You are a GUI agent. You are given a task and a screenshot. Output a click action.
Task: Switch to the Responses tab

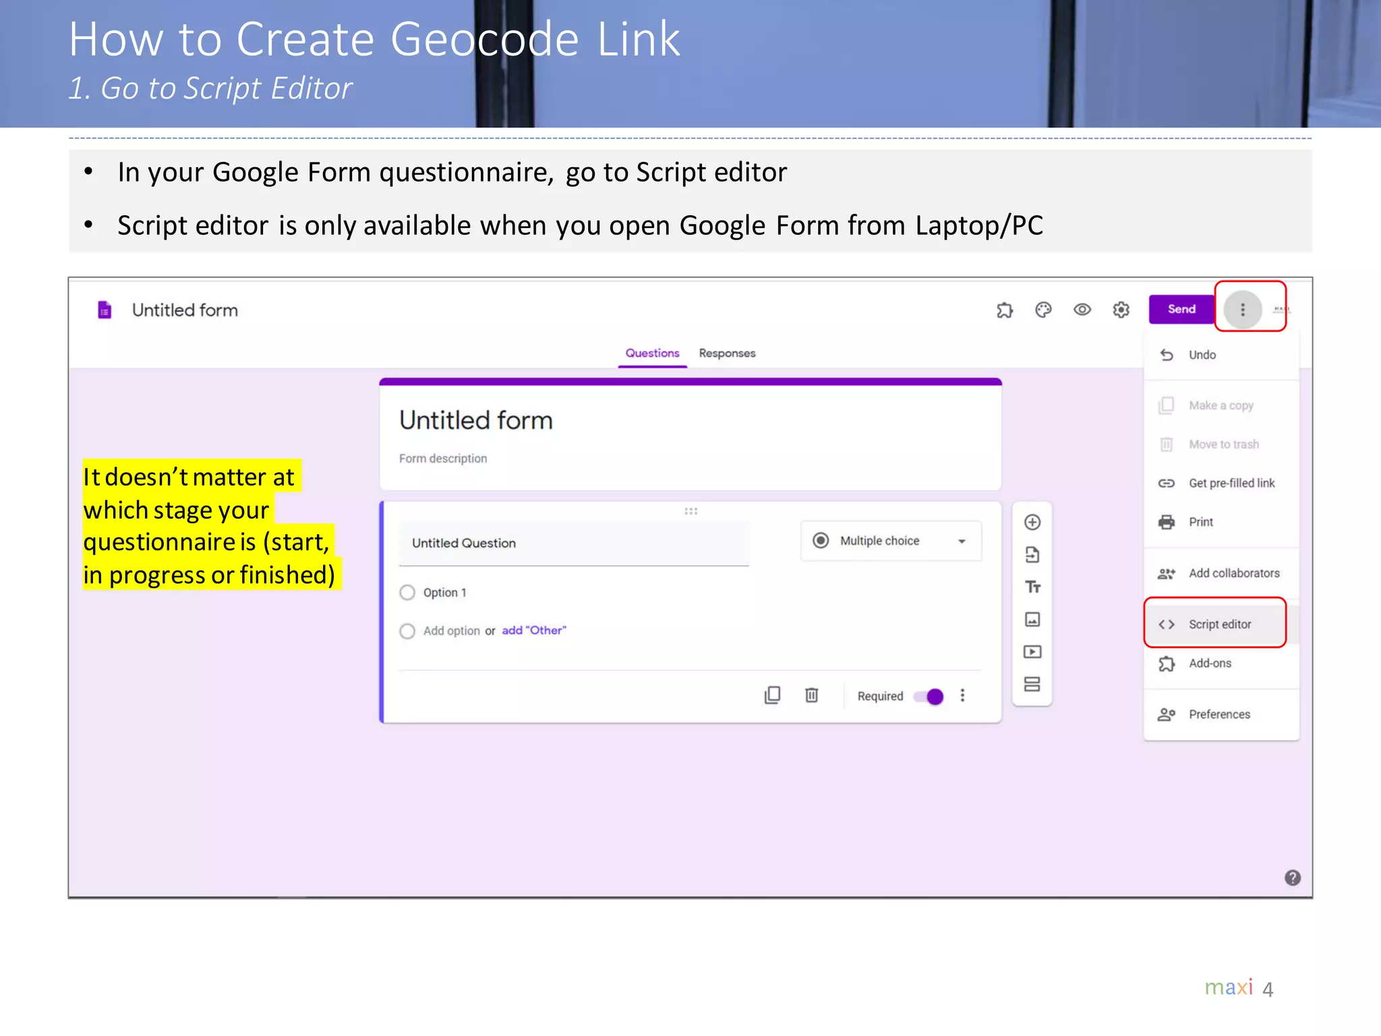click(727, 353)
